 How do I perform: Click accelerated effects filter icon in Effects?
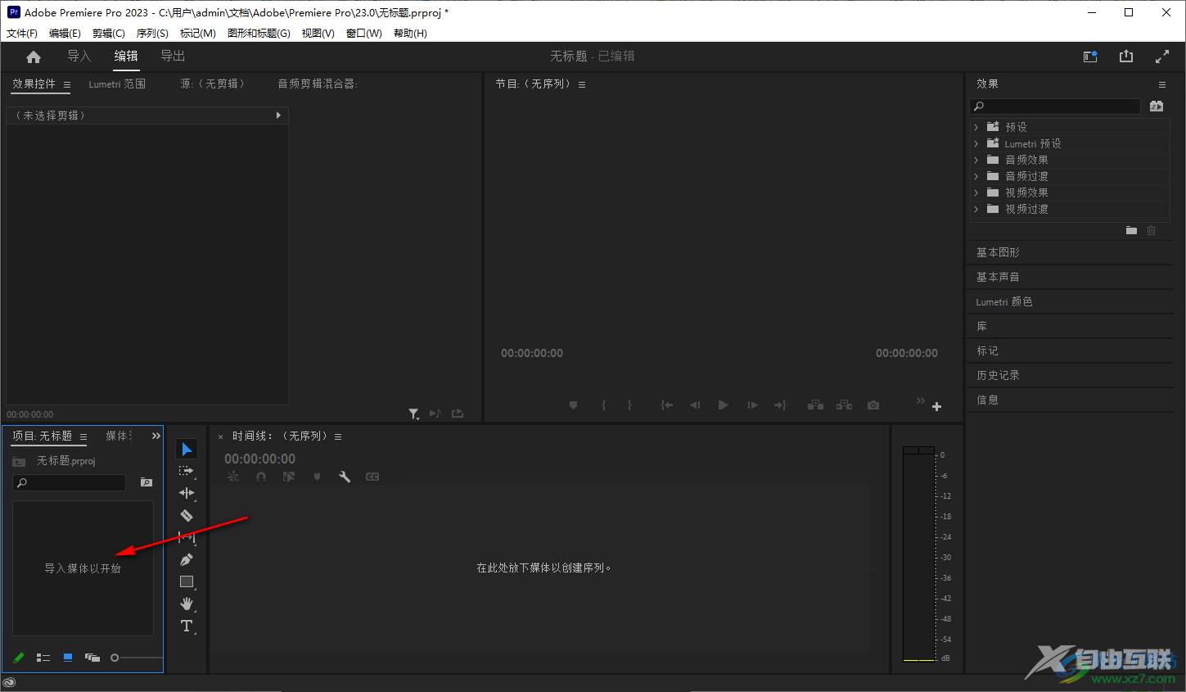tap(1156, 106)
